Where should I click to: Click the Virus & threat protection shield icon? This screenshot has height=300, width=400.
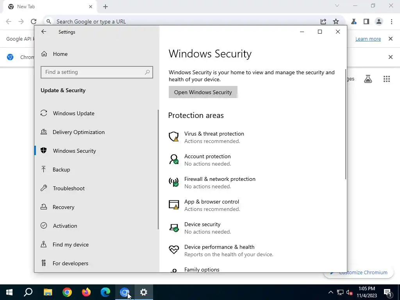click(174, 137)
